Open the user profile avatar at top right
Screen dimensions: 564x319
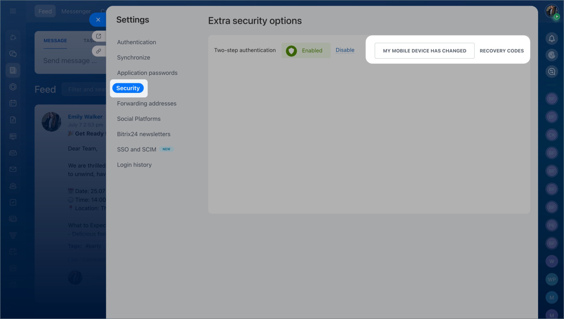click(552, 11)
